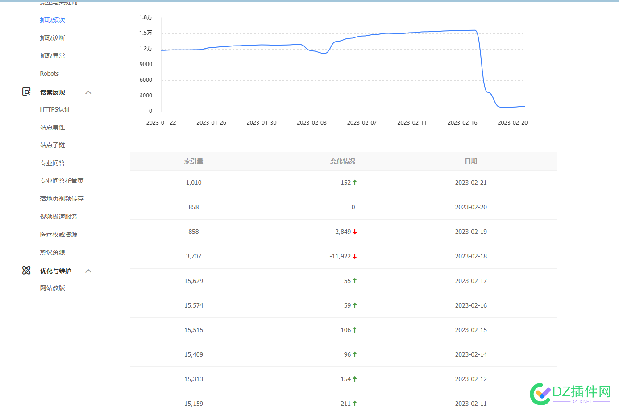Click the date cell 2023-02-20 in table
Image resolution: width=619 pixels, height=412 pixels.
pyautogui.click(x=471, y=207)
